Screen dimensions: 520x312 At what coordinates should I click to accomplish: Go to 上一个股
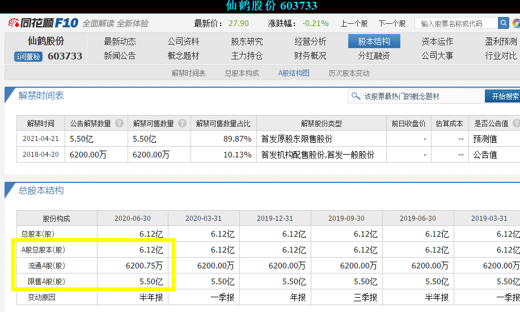pos(354,24)
